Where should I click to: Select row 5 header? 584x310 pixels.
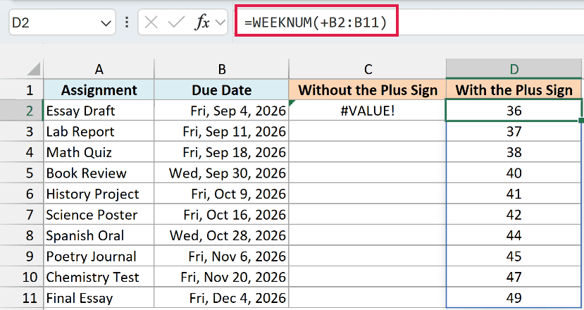click(x=22, y=173)
